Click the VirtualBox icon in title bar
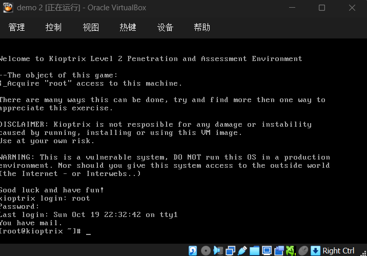 [x=8, y=8]
